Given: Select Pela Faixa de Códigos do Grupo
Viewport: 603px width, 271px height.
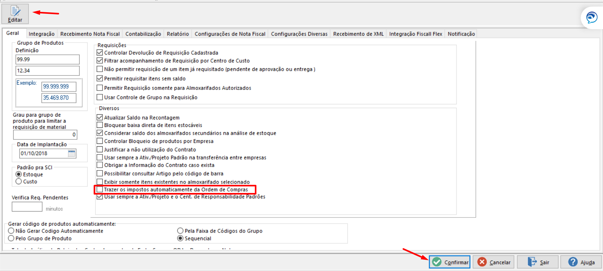Looking at the screenshot, I should [x=180, y=231].
